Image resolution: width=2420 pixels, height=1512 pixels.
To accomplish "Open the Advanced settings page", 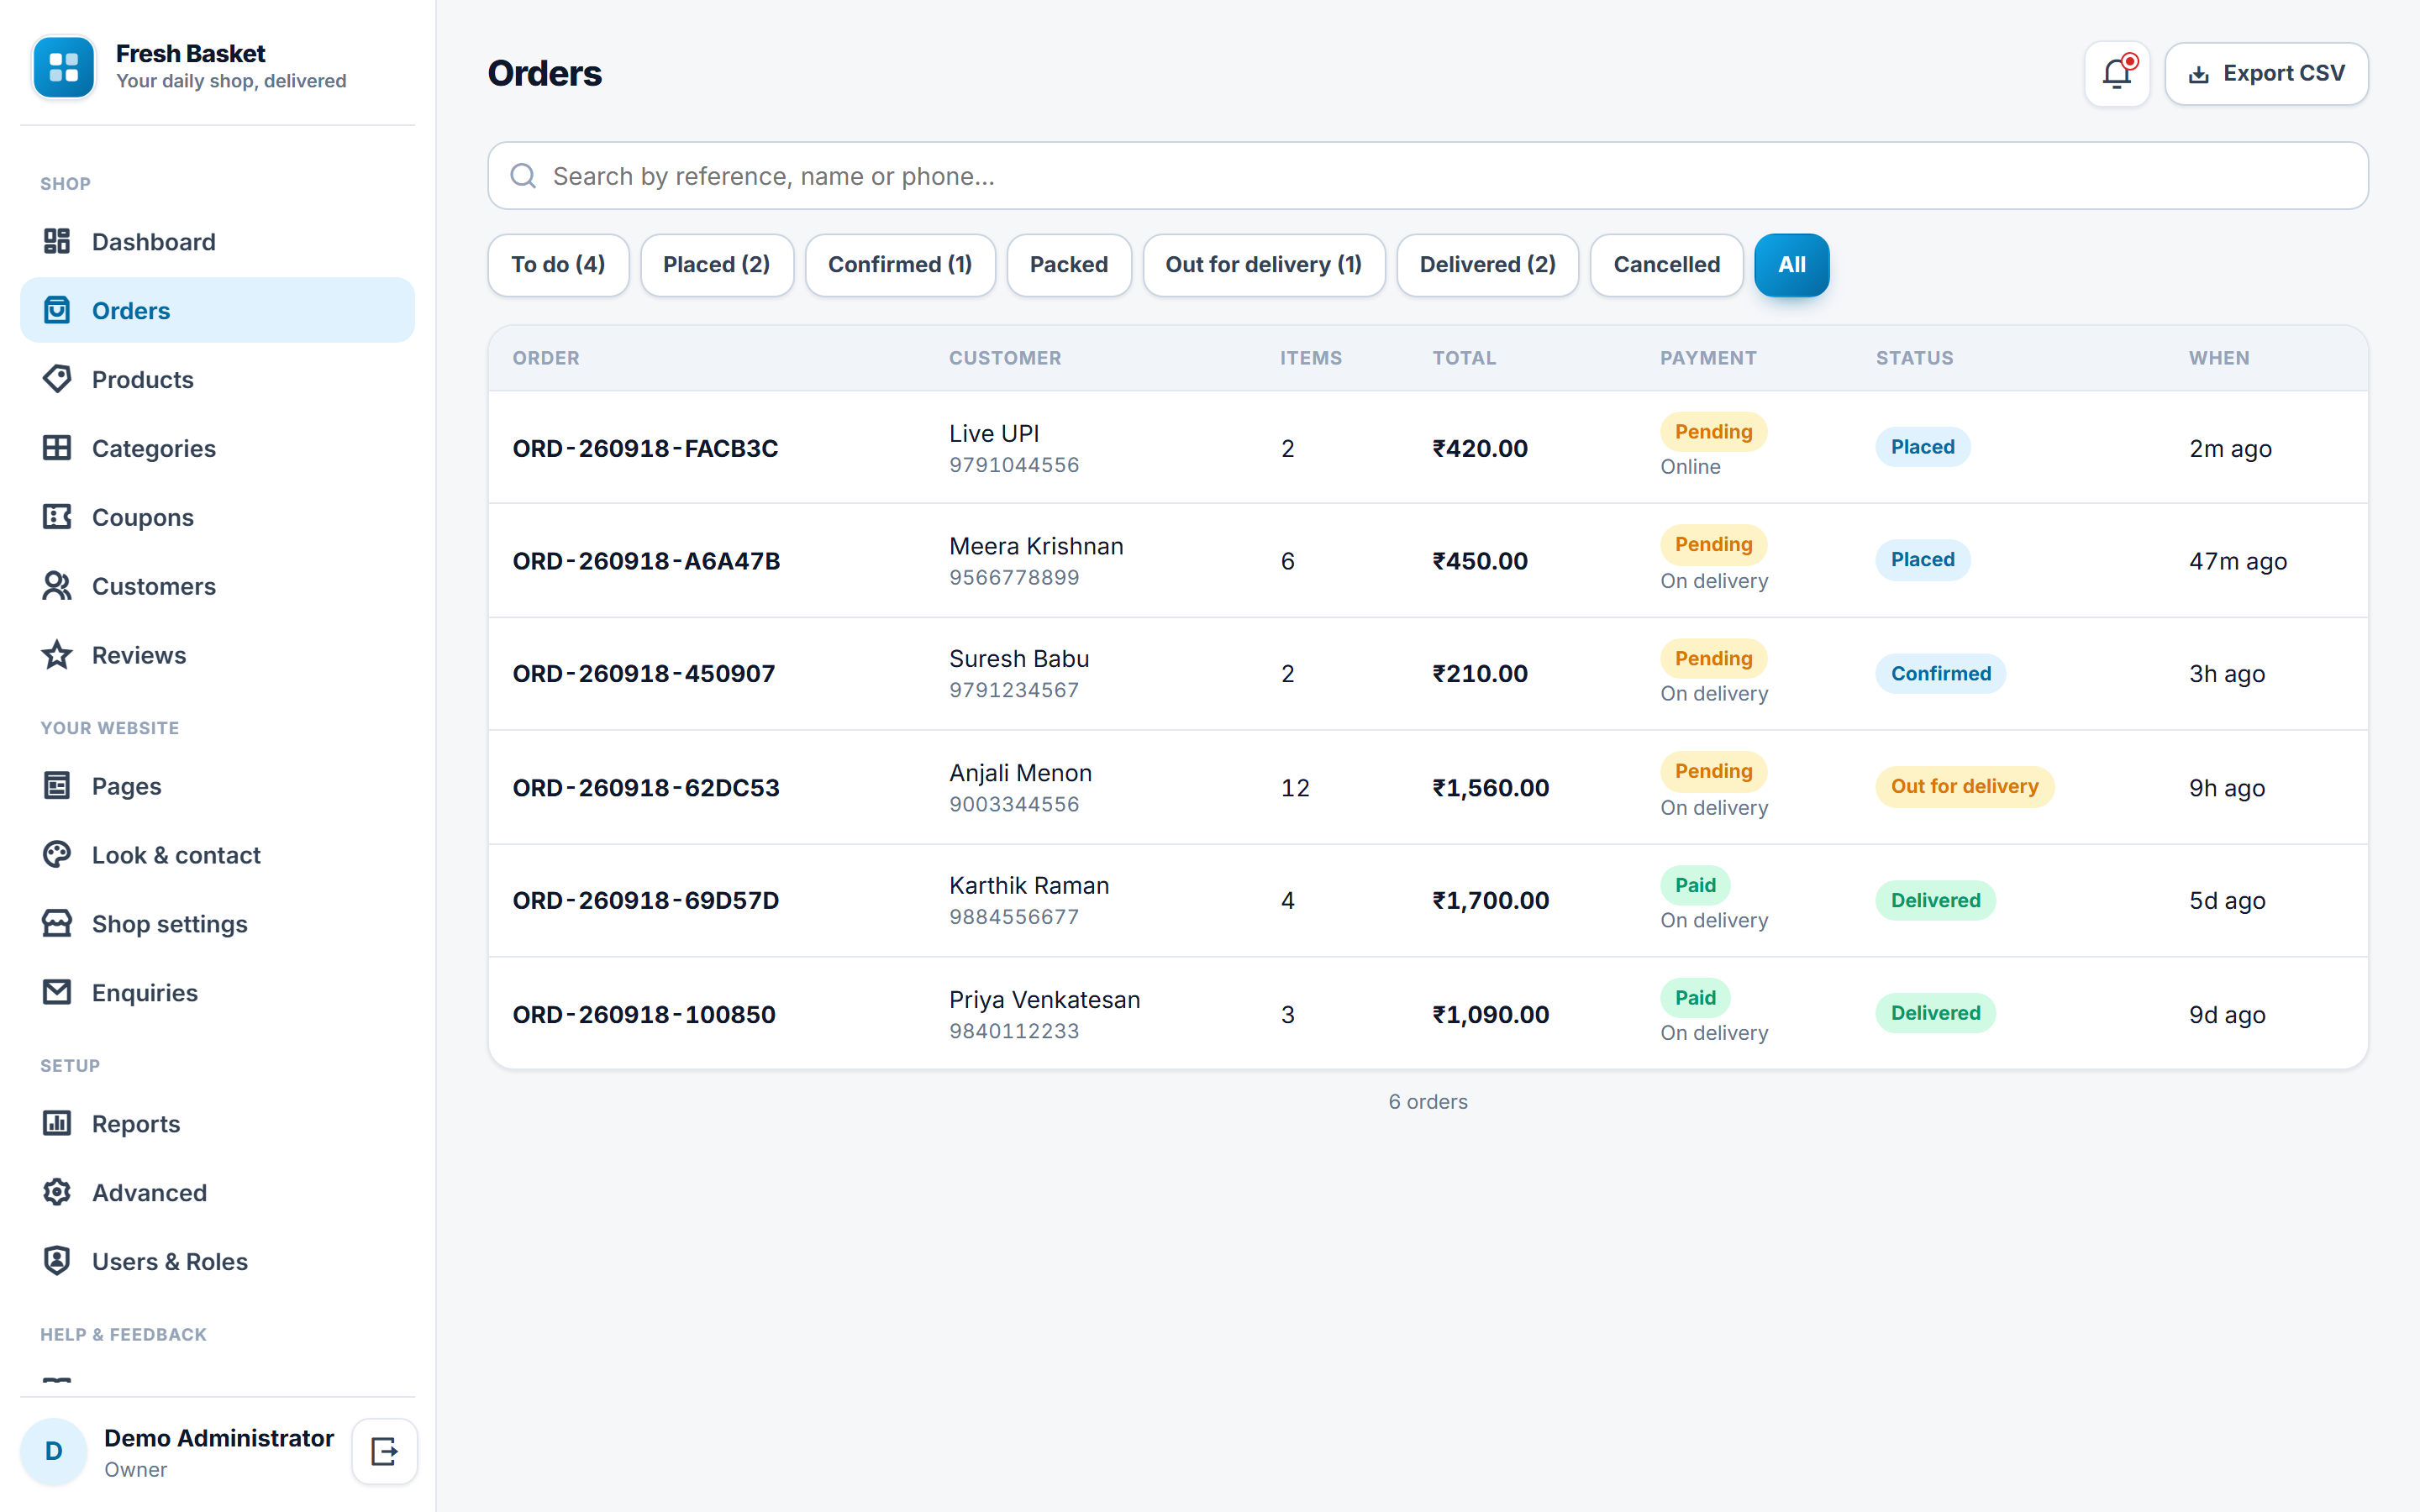I will point(217,1193).
